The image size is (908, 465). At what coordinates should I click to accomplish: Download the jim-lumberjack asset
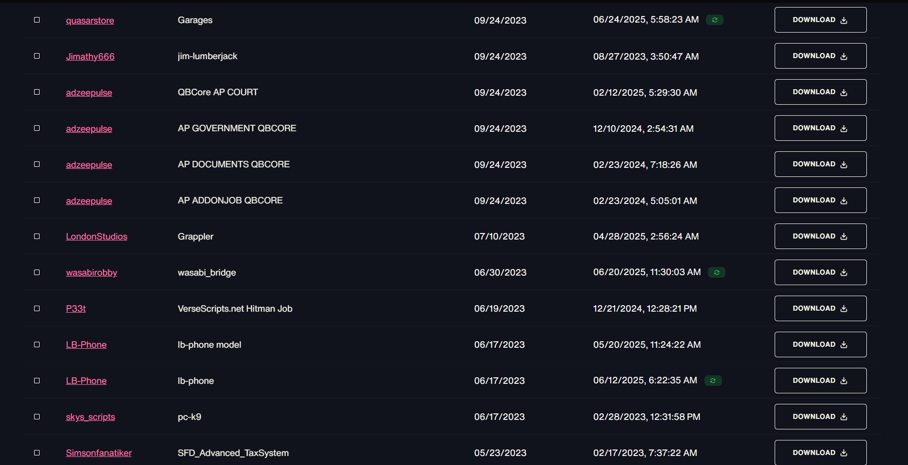[x=820, y=56]
